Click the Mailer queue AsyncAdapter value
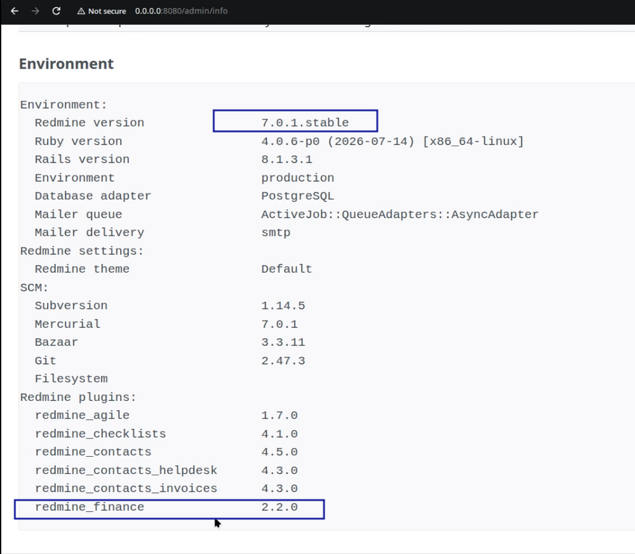635x554 pixels. [x=399, y=214]
